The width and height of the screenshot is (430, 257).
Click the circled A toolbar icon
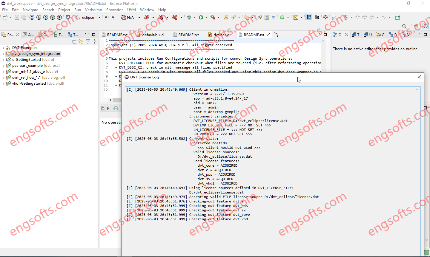(x=39, y=17)
